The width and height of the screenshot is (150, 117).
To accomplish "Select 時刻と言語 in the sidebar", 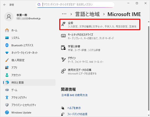I will point(29,83).
